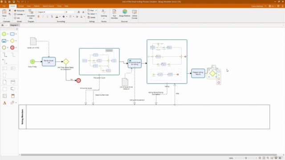Click the Undo arrow in title bar
Screen dimensions: 285x160
[18, 2]
